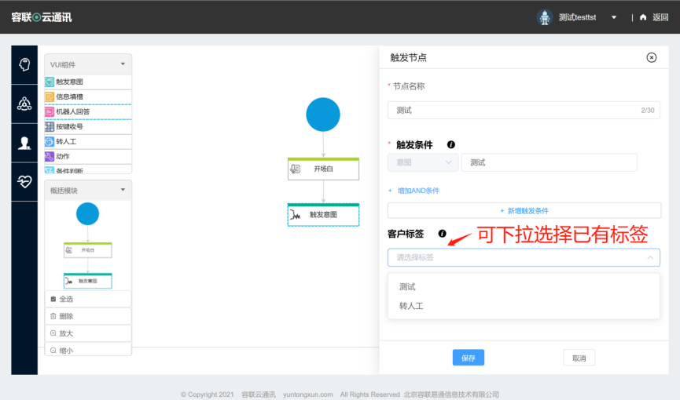The image size is (680, 400).
Task: Select the 机器人回答 component
Action: pyautogui.click(x=88, y=111)
